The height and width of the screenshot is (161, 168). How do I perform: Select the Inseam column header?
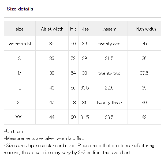tap(109, 29)
